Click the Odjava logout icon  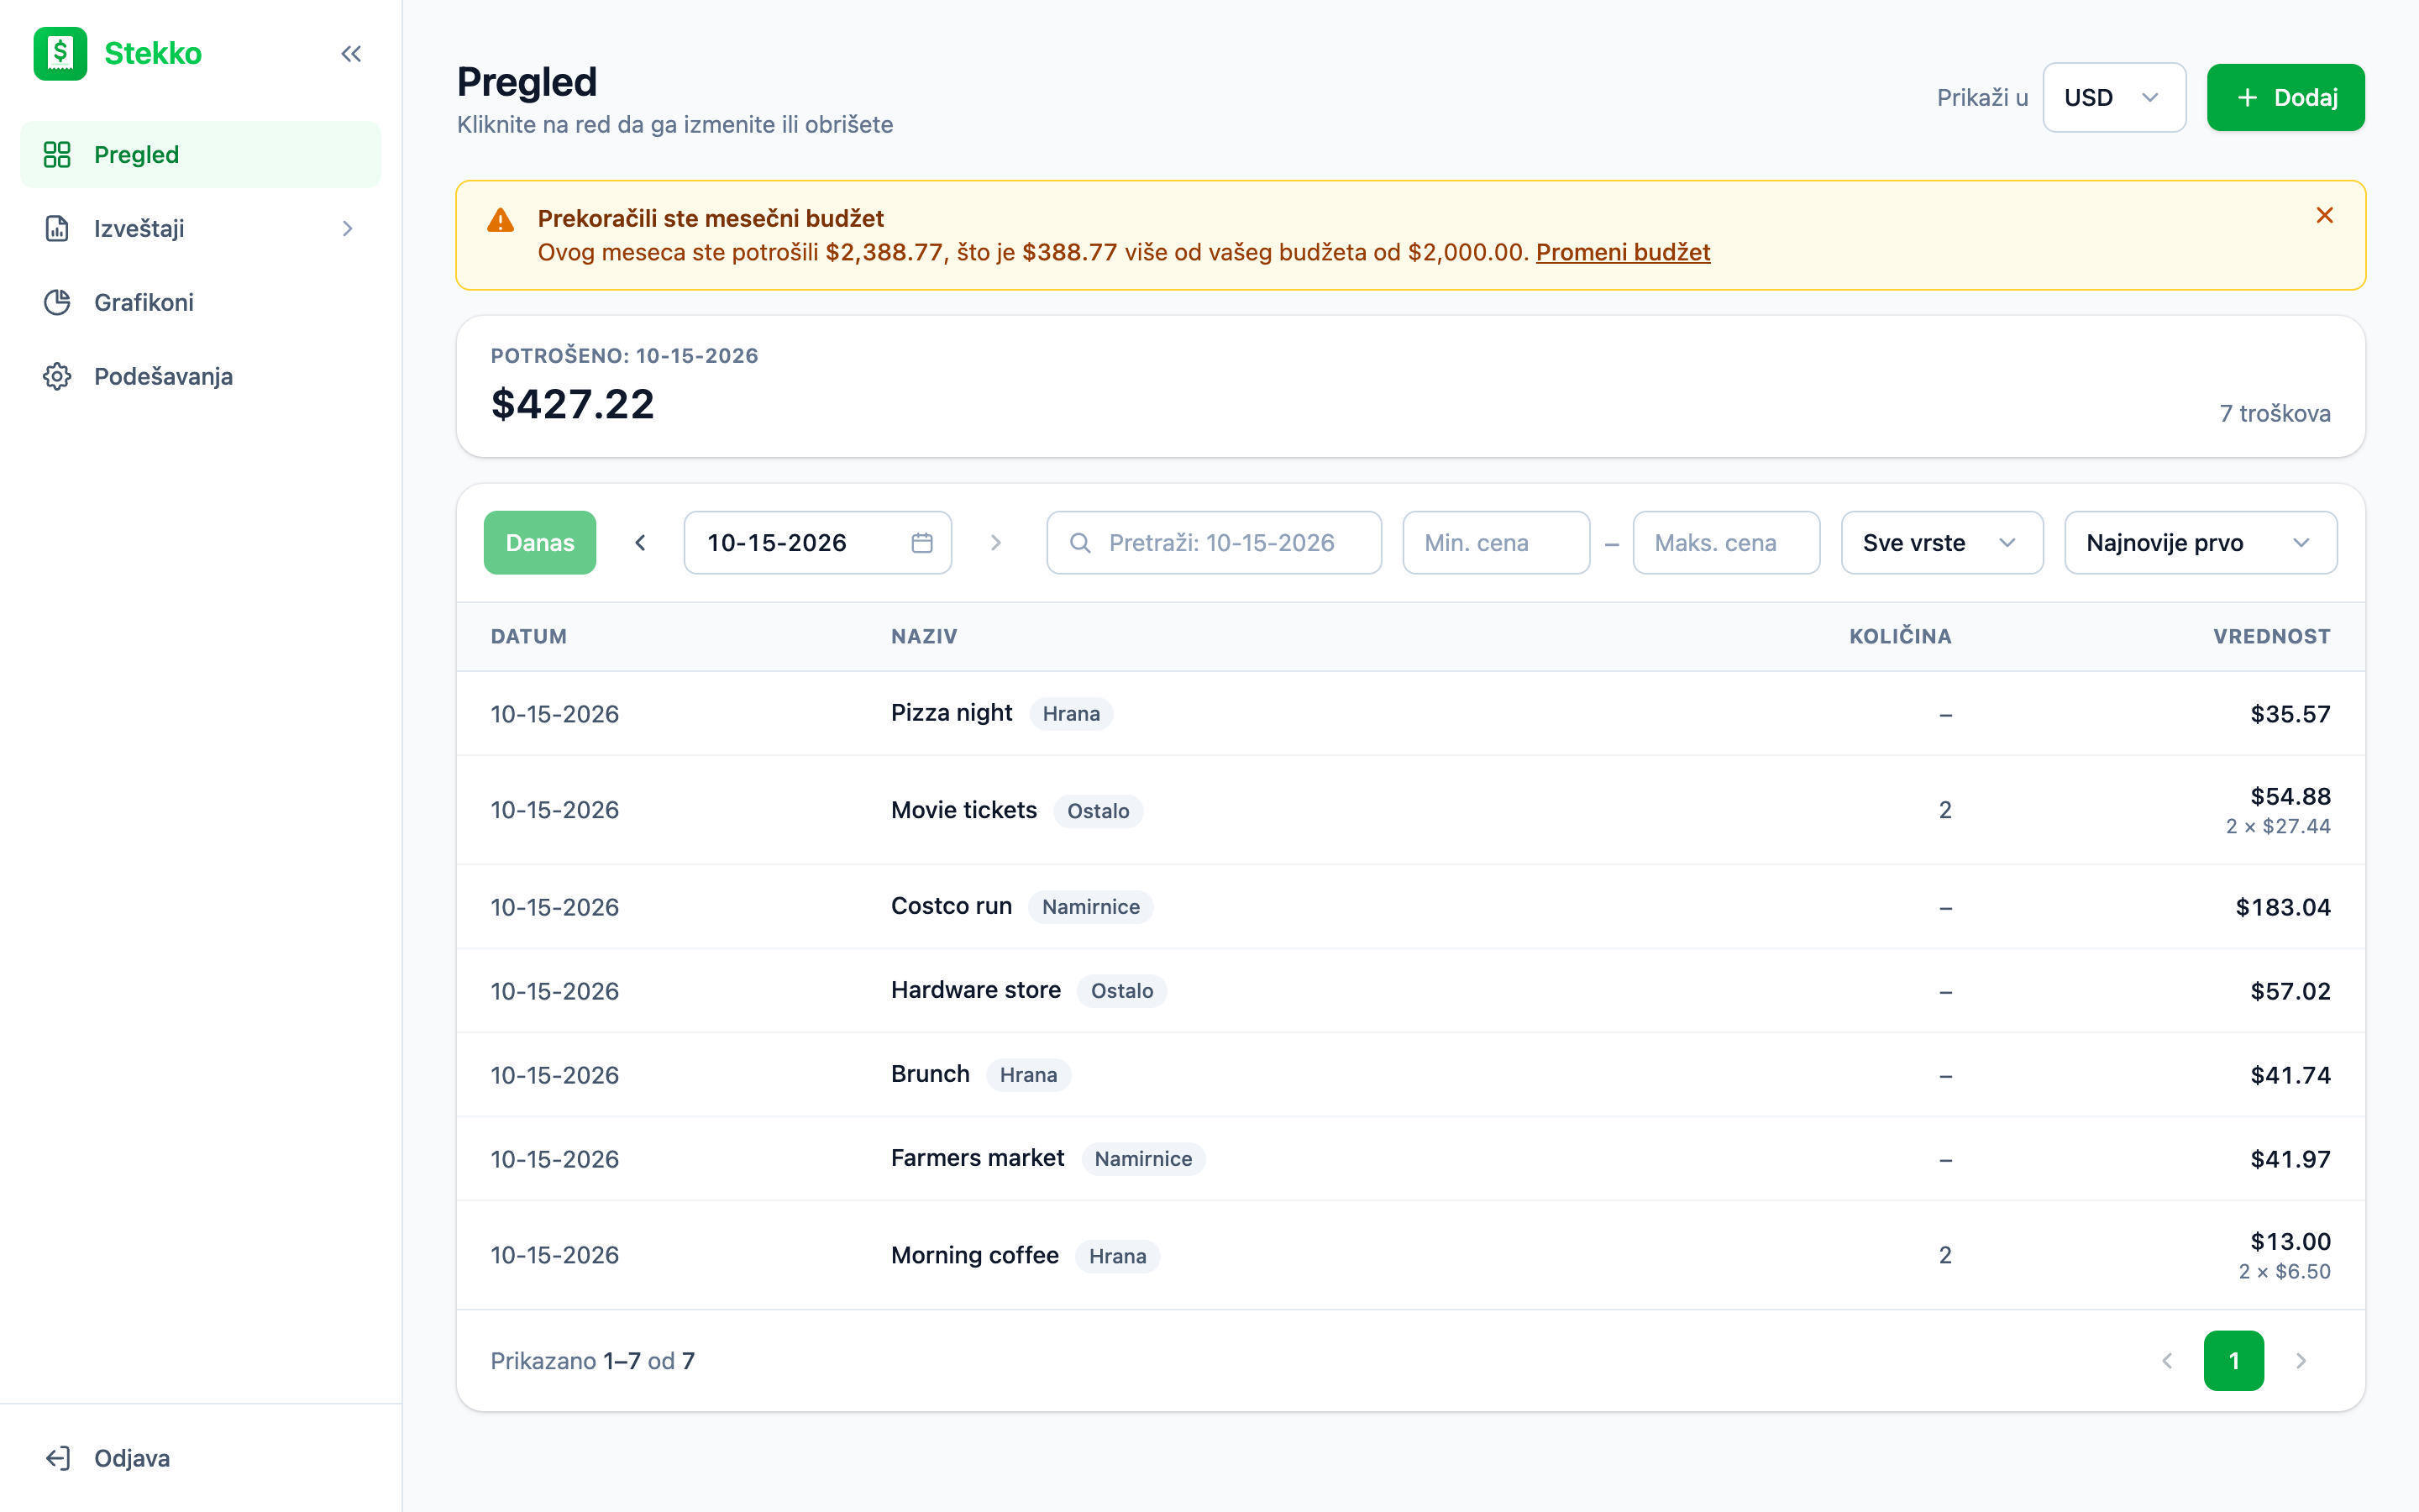coord(58,1458)
